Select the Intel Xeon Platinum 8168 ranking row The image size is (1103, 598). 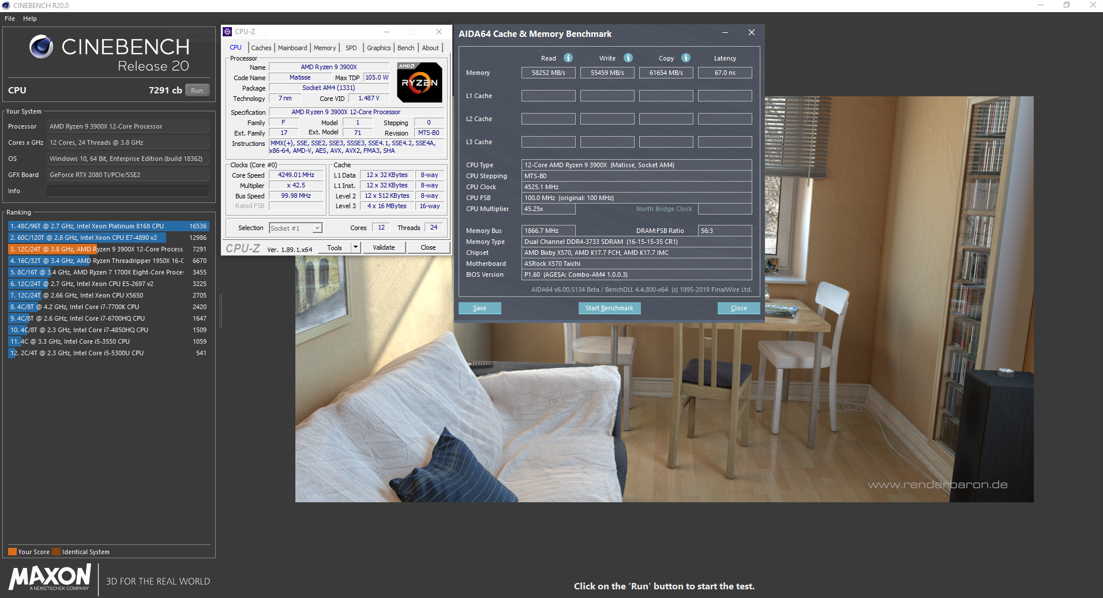108,226
